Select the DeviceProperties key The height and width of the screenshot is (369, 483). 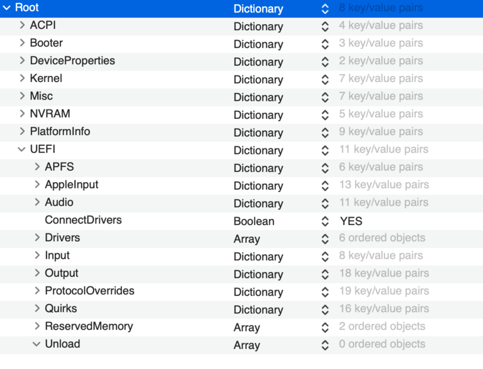(72, 61)
